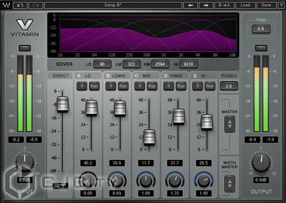Click the D HIMID width knob
The height and width of the screenshot is (203, 286).
click(175, 181)
